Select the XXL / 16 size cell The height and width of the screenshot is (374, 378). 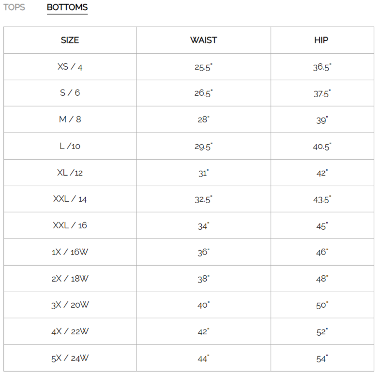70,225
